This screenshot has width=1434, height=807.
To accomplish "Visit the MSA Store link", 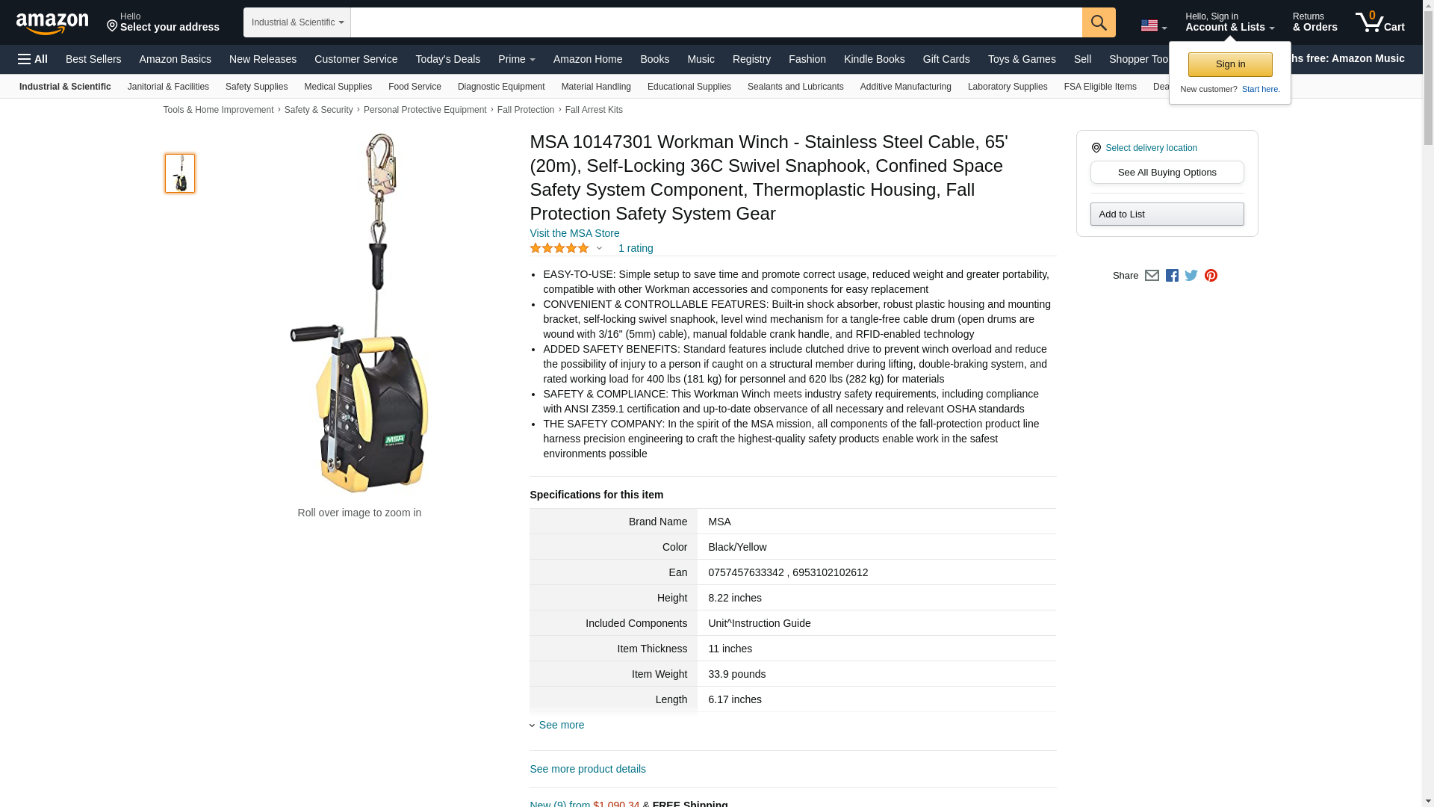I will point(574,233).
